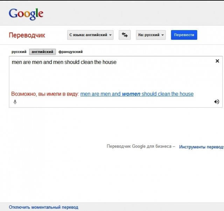The width and height of the screenshot is (224, 211).
Task: Click inside the source text input box
Action: tap(112, 77)
